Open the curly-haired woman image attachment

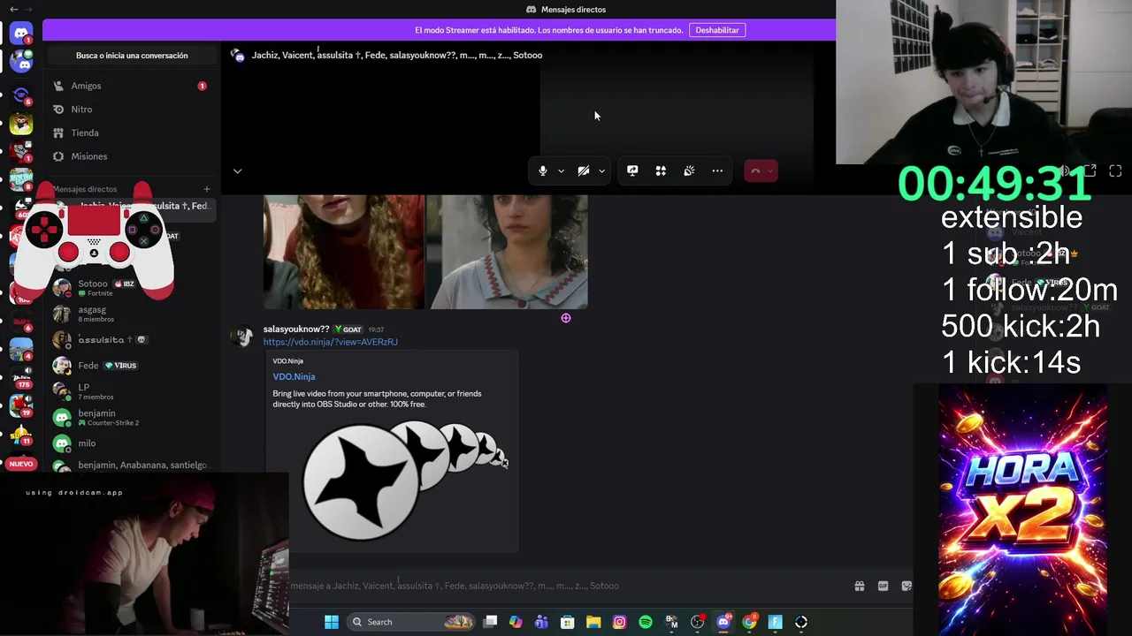point(344,252)
